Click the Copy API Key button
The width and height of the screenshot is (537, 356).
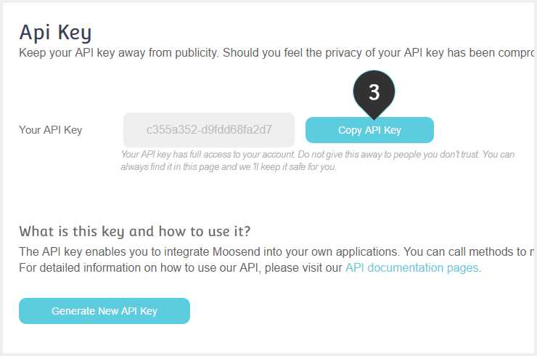(369, 130)
